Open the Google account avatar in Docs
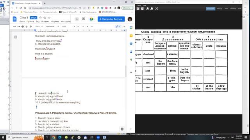 coord(130,19)
